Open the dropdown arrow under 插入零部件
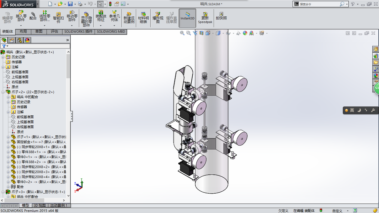The height and width of the screenshot is (213, 379). coord(21,26)
